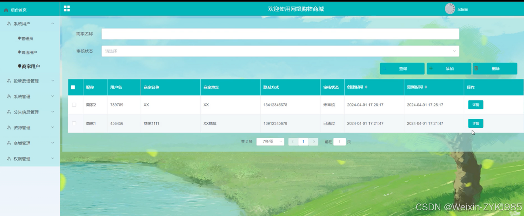This screenshot has height=216, width=524.
Task: Click the icon beside 系统管理
Action: point(9,96)
